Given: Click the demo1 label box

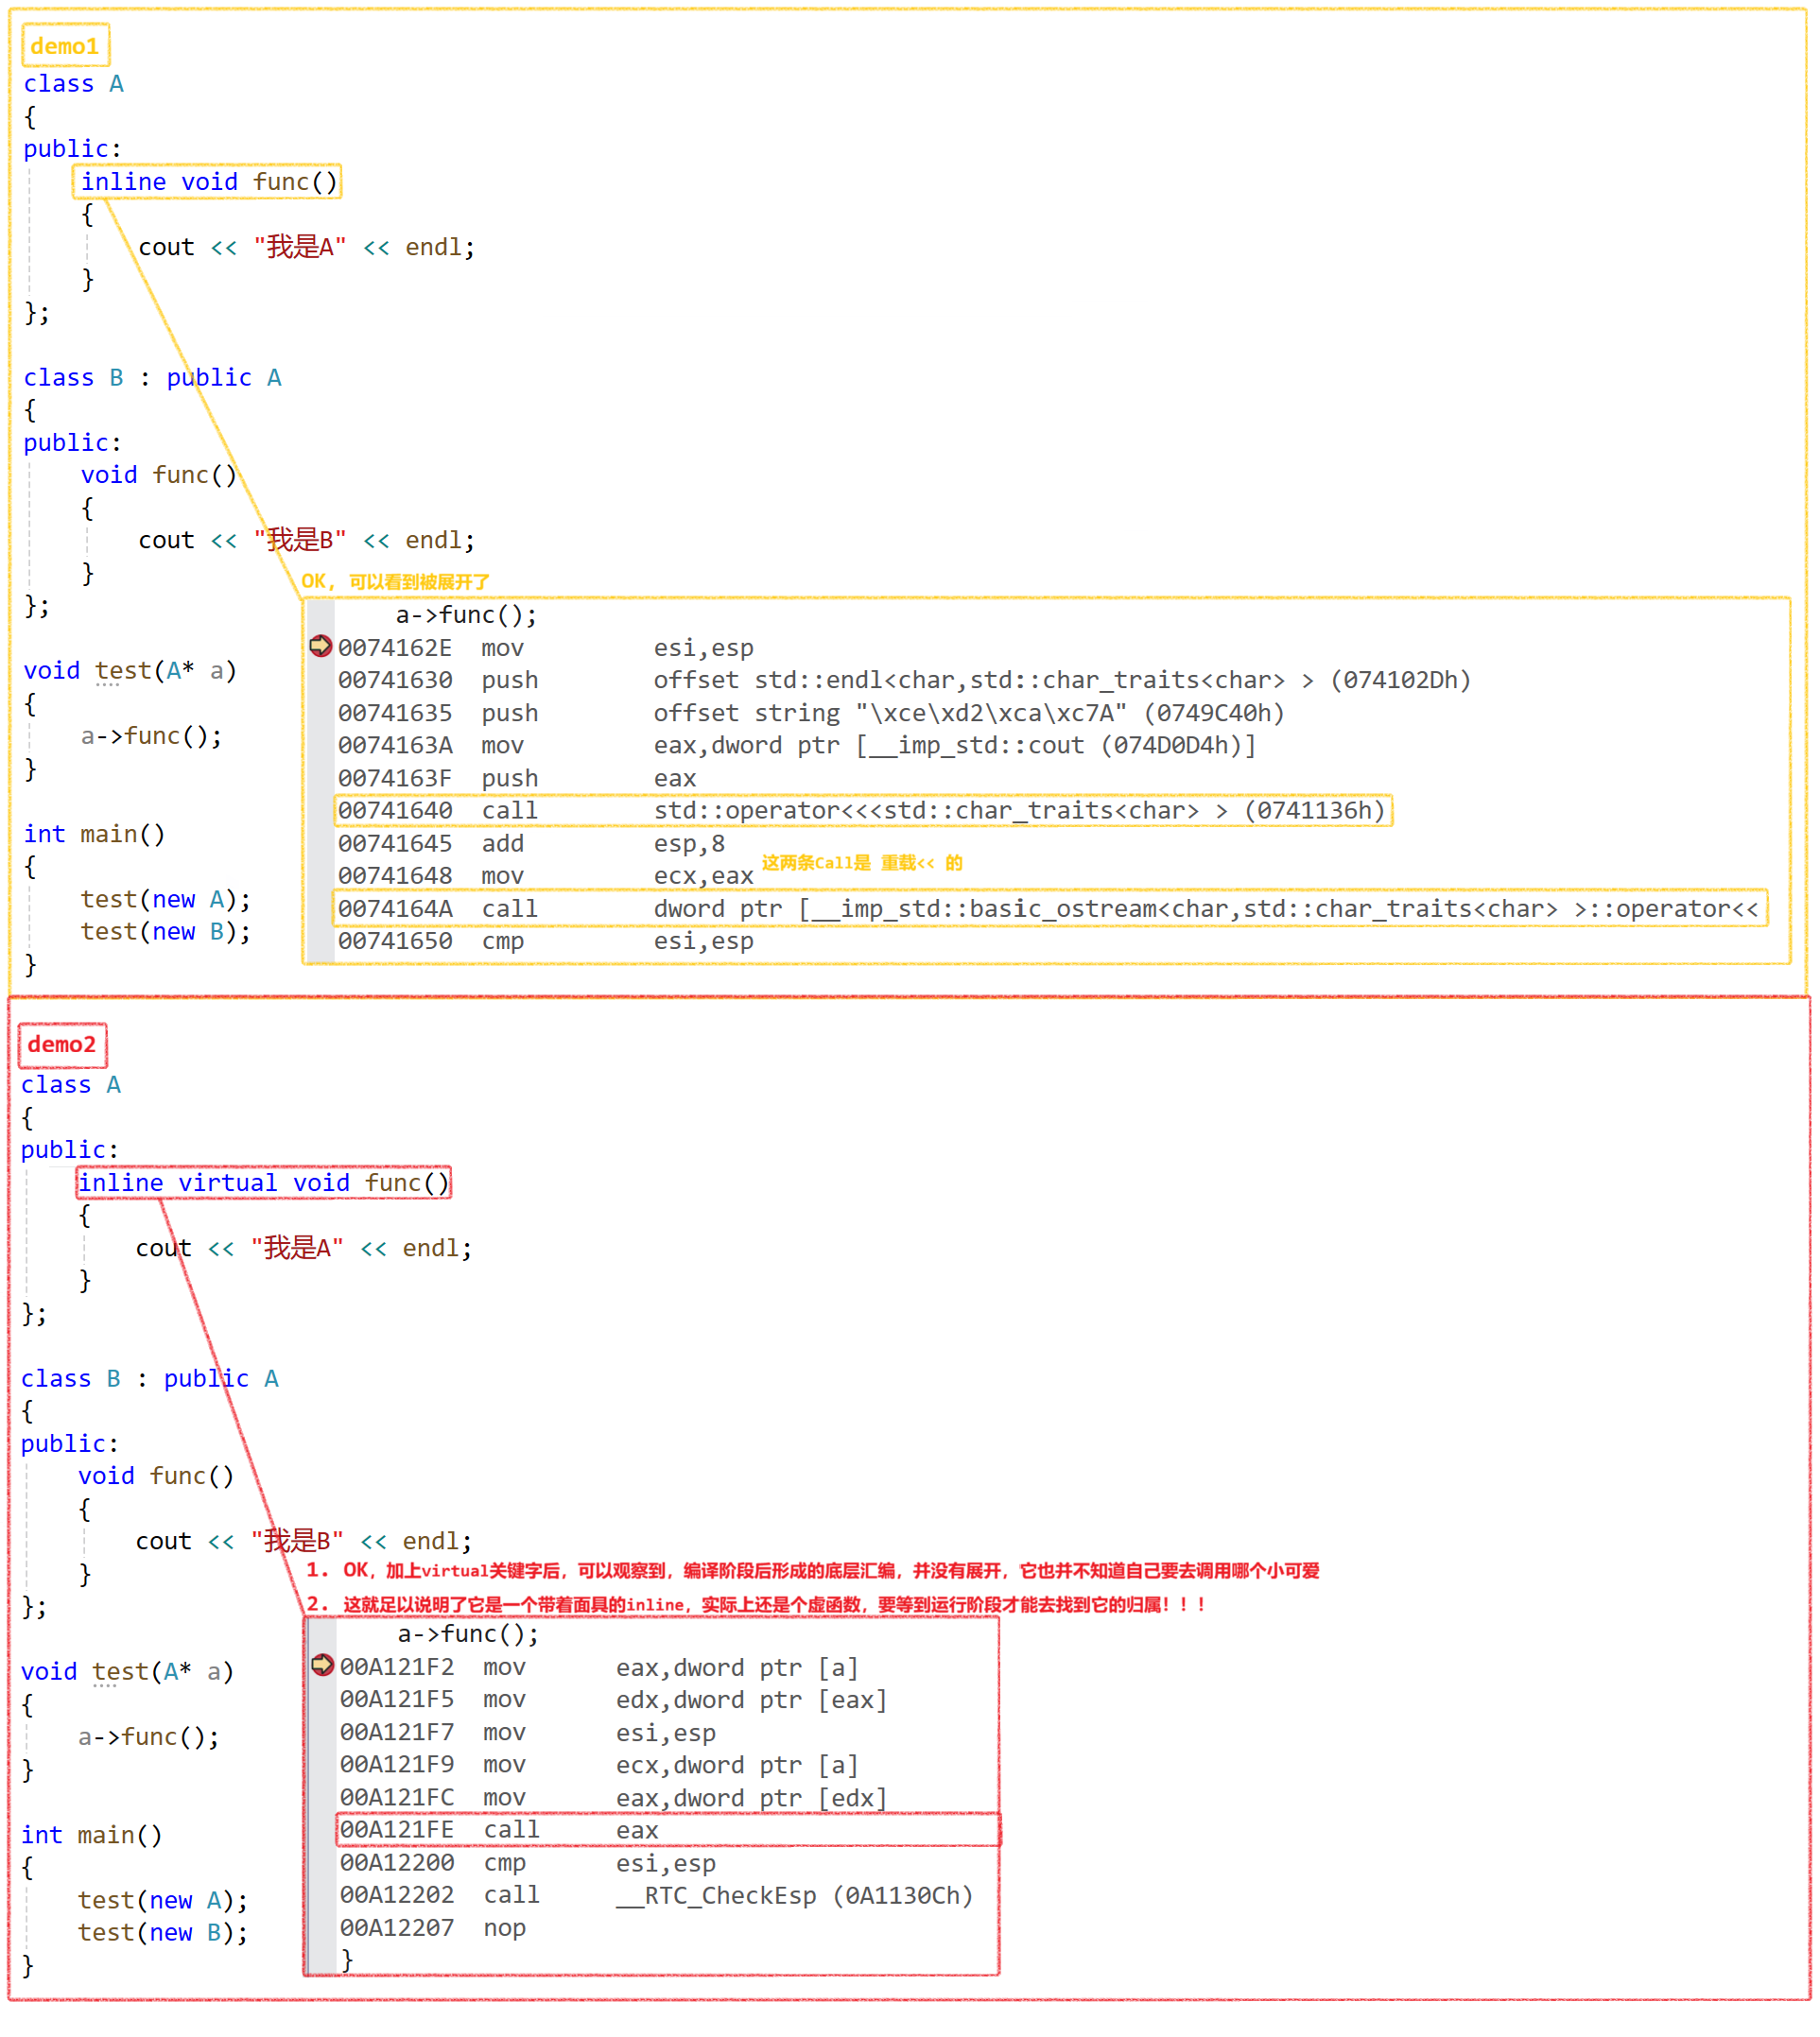Looking at the screenshot, I should pos(65,46).
